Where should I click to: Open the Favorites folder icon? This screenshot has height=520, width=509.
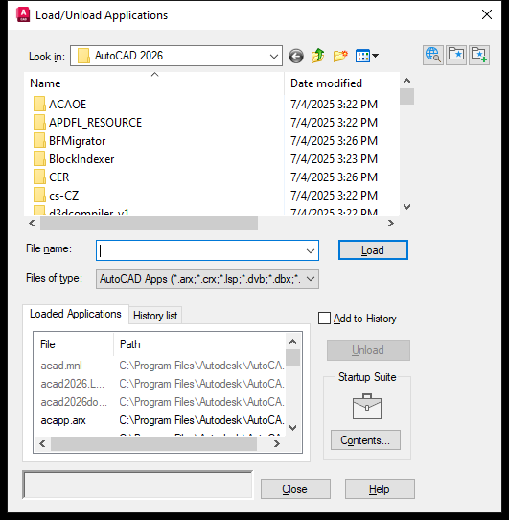[x=456, y=55]
